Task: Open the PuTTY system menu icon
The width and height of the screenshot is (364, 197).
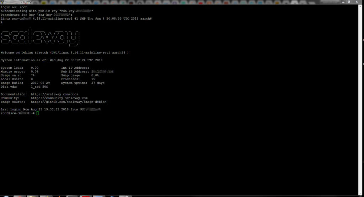Action: tap(2, 2)
